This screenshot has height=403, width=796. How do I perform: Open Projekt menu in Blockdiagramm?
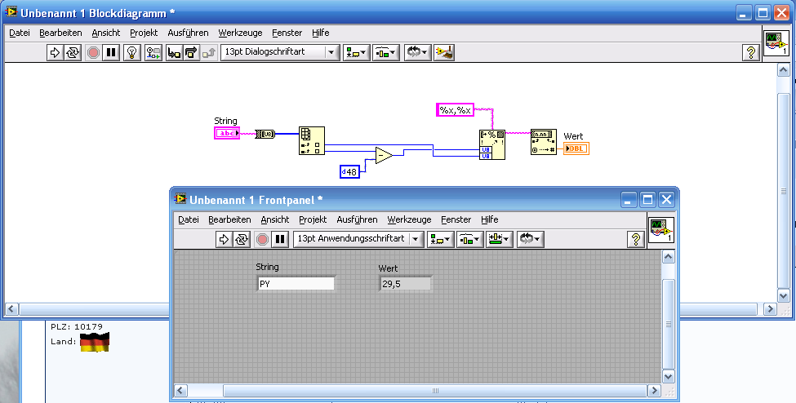pos(144,33)
